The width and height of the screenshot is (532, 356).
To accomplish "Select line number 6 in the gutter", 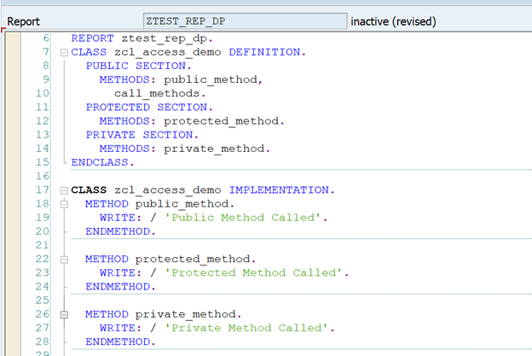I will coord(45,38).
